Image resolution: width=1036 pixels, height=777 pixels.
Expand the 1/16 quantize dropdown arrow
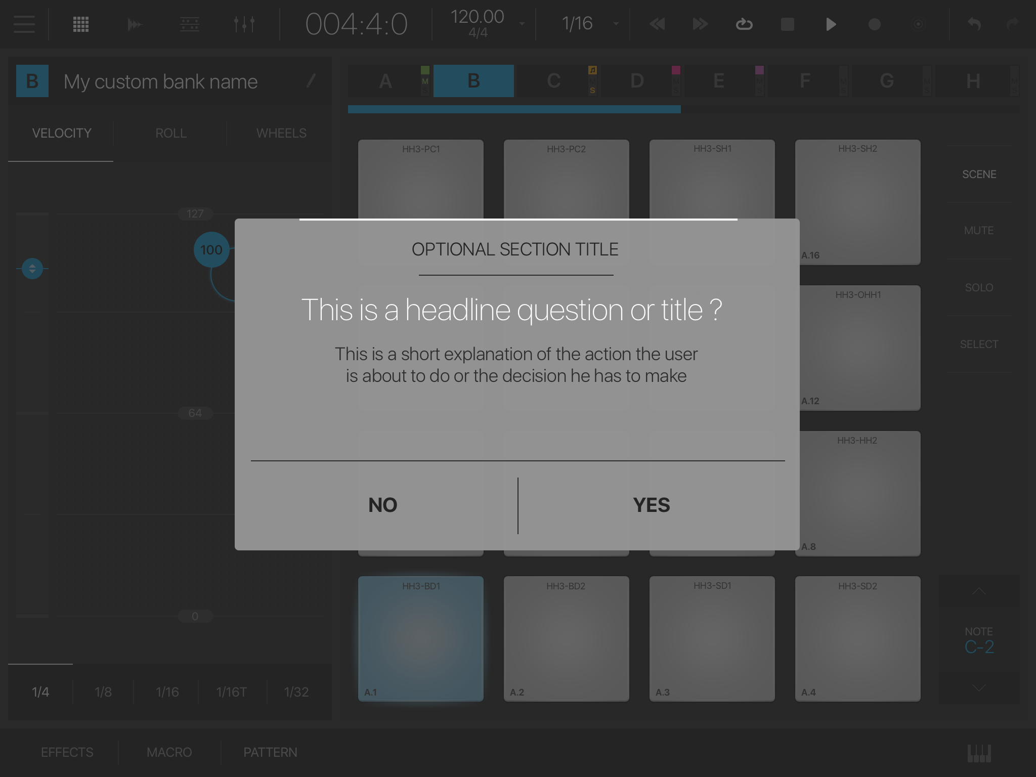pos(616,24)
